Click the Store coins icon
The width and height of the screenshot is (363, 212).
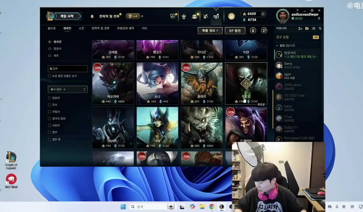[216, 16]
